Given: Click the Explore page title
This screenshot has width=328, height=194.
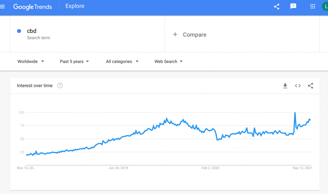Looking at the screenshot, I should point(74,6).
